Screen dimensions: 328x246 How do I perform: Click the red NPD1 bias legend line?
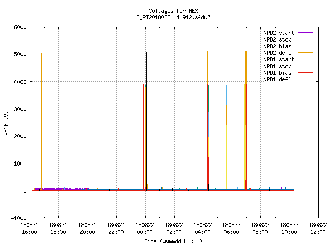tap(305, 73)
